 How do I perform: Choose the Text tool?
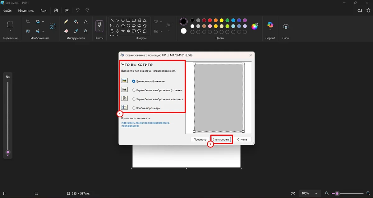point(86,22)
